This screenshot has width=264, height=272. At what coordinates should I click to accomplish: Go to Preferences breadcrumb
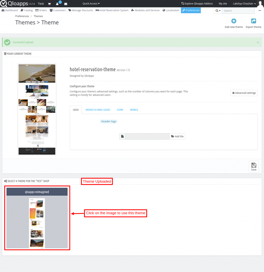point(22,16)
